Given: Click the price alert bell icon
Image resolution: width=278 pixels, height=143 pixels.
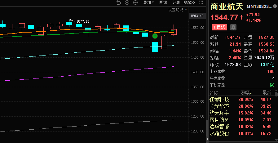Looking at the screenshot, I should 233,27.
